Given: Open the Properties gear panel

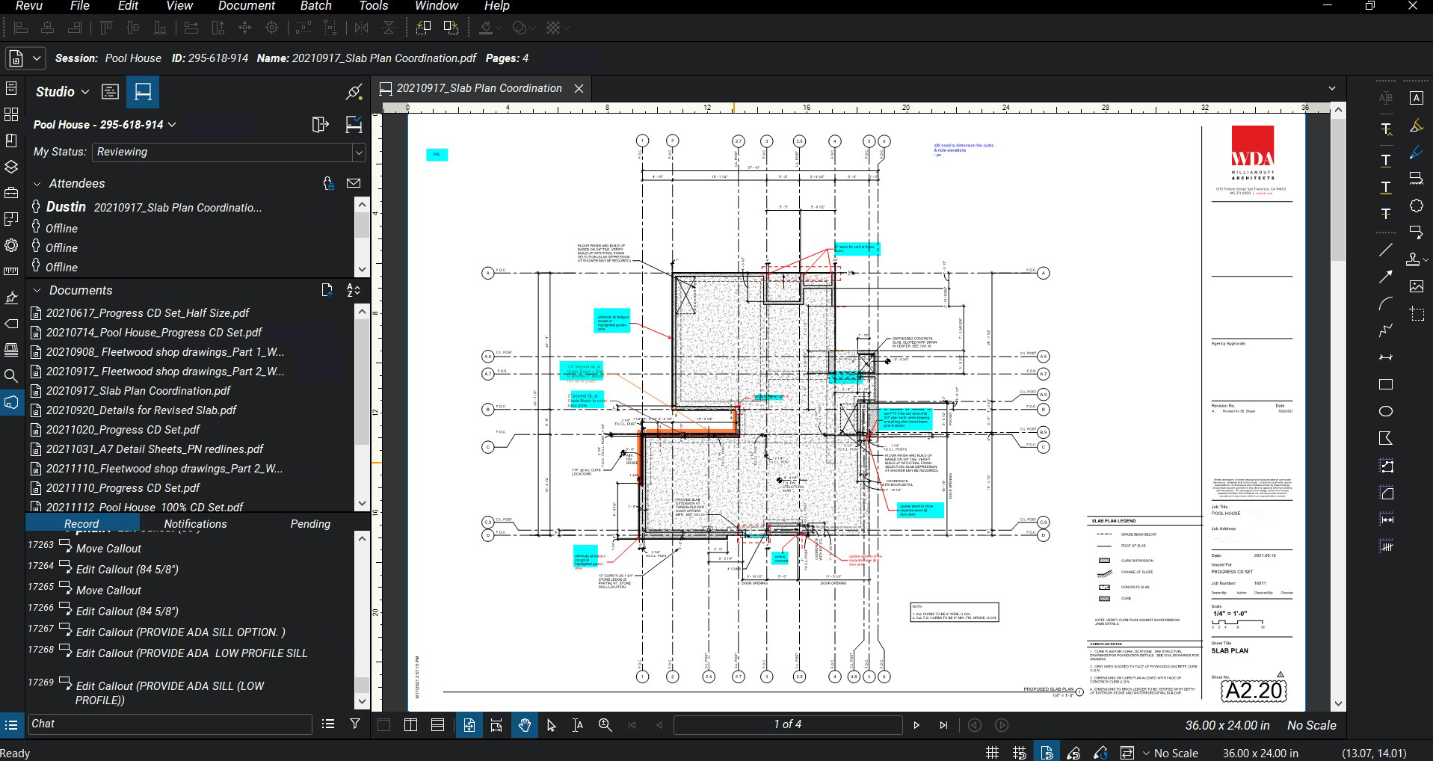Looking at the screenshot, I should [11, 245].
